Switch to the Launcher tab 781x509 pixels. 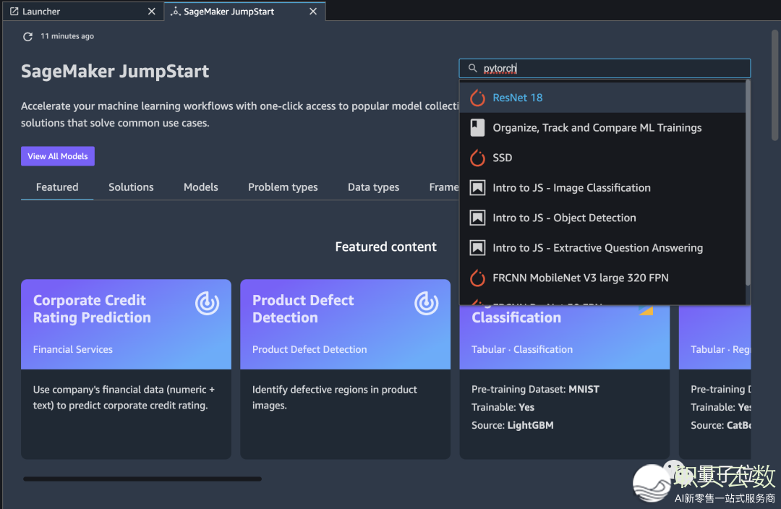coord(42,12)
